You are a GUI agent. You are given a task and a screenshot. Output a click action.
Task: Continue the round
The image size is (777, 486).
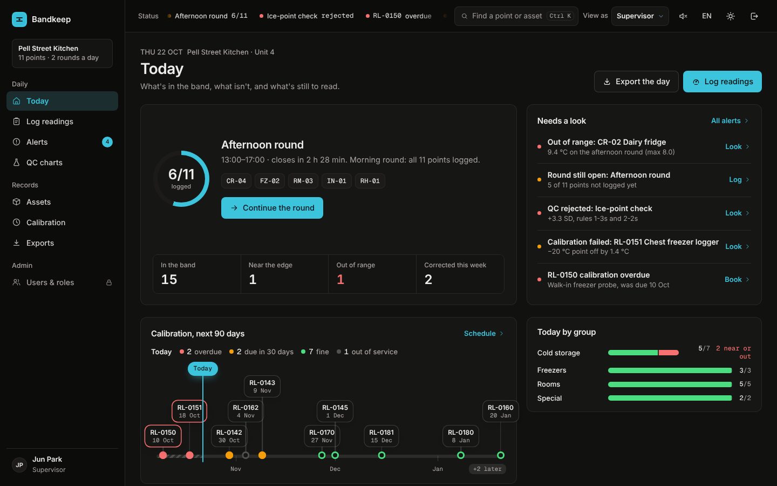tap(272, 208)
